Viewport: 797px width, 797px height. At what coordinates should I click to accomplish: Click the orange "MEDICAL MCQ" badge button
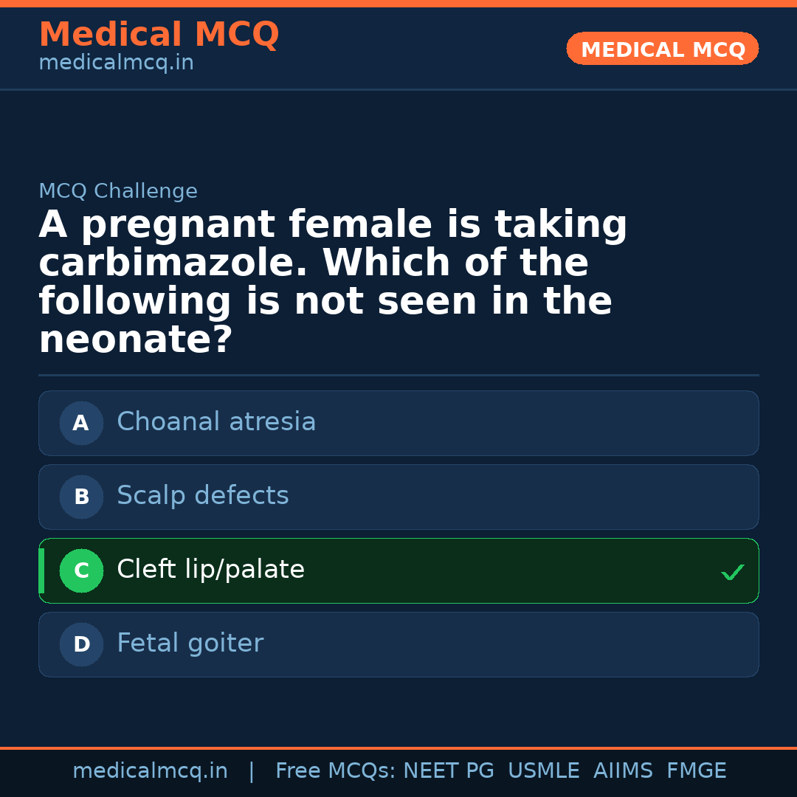click(663, 49)
